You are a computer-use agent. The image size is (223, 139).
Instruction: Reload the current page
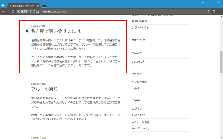click(13, 11)
